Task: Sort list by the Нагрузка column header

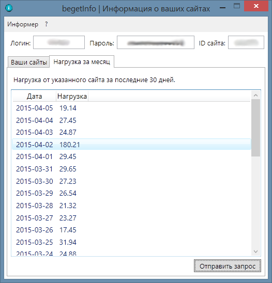Action: 72,96
